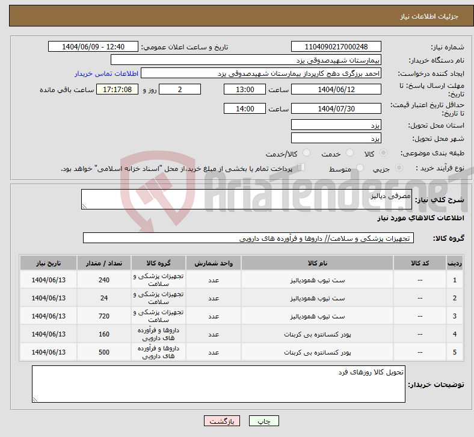This screenshot has height=437, width=474.
Task: Select the متوسط purchase type radio
Action: coord(360,168)
